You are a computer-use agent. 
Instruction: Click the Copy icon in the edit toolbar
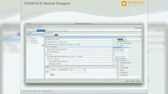(49, 37)
